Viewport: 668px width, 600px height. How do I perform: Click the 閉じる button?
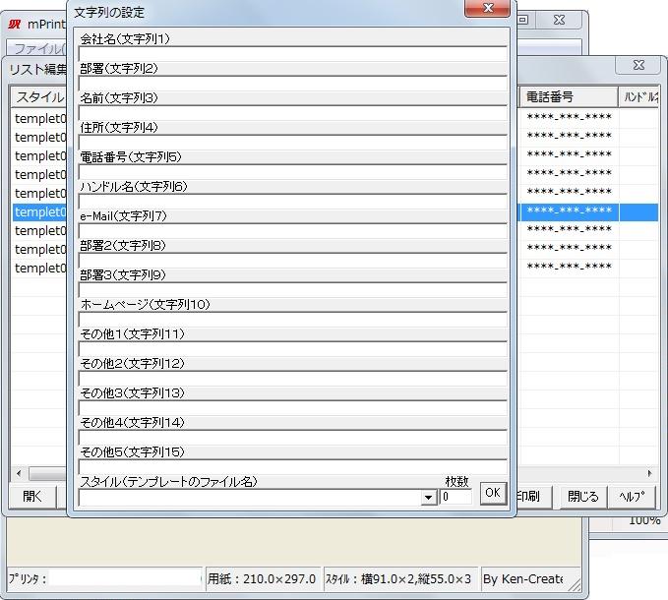point(582,496)
